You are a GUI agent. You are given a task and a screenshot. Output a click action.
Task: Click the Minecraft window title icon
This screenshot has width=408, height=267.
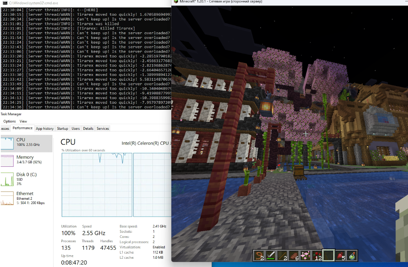tap(176, 2)
